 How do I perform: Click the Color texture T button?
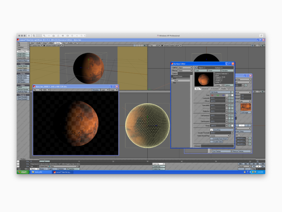[232, 95]
